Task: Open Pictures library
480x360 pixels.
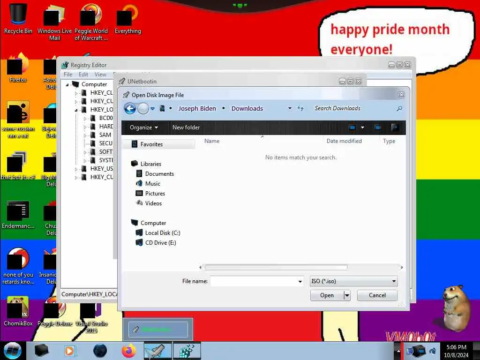Action: 155,193
